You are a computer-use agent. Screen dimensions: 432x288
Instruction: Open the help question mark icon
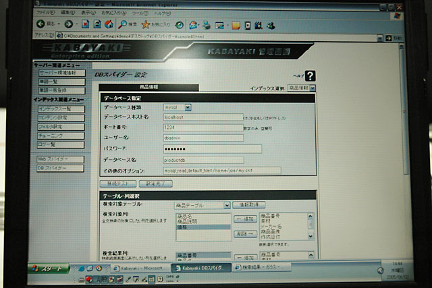(x=310, y=76)
